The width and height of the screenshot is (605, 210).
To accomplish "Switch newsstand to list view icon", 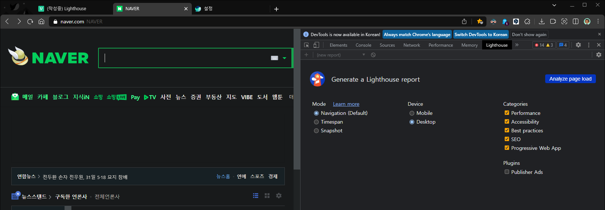I will pyautogui.click(x=256, y=196).
